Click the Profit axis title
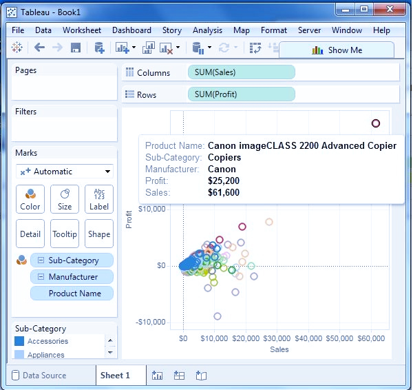 pyautogui.click(x=129, y=220)
